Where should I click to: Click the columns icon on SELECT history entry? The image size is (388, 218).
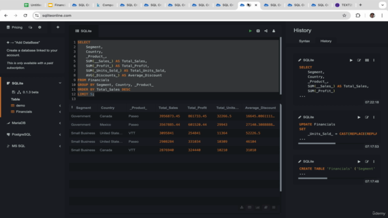coord(367,60)
